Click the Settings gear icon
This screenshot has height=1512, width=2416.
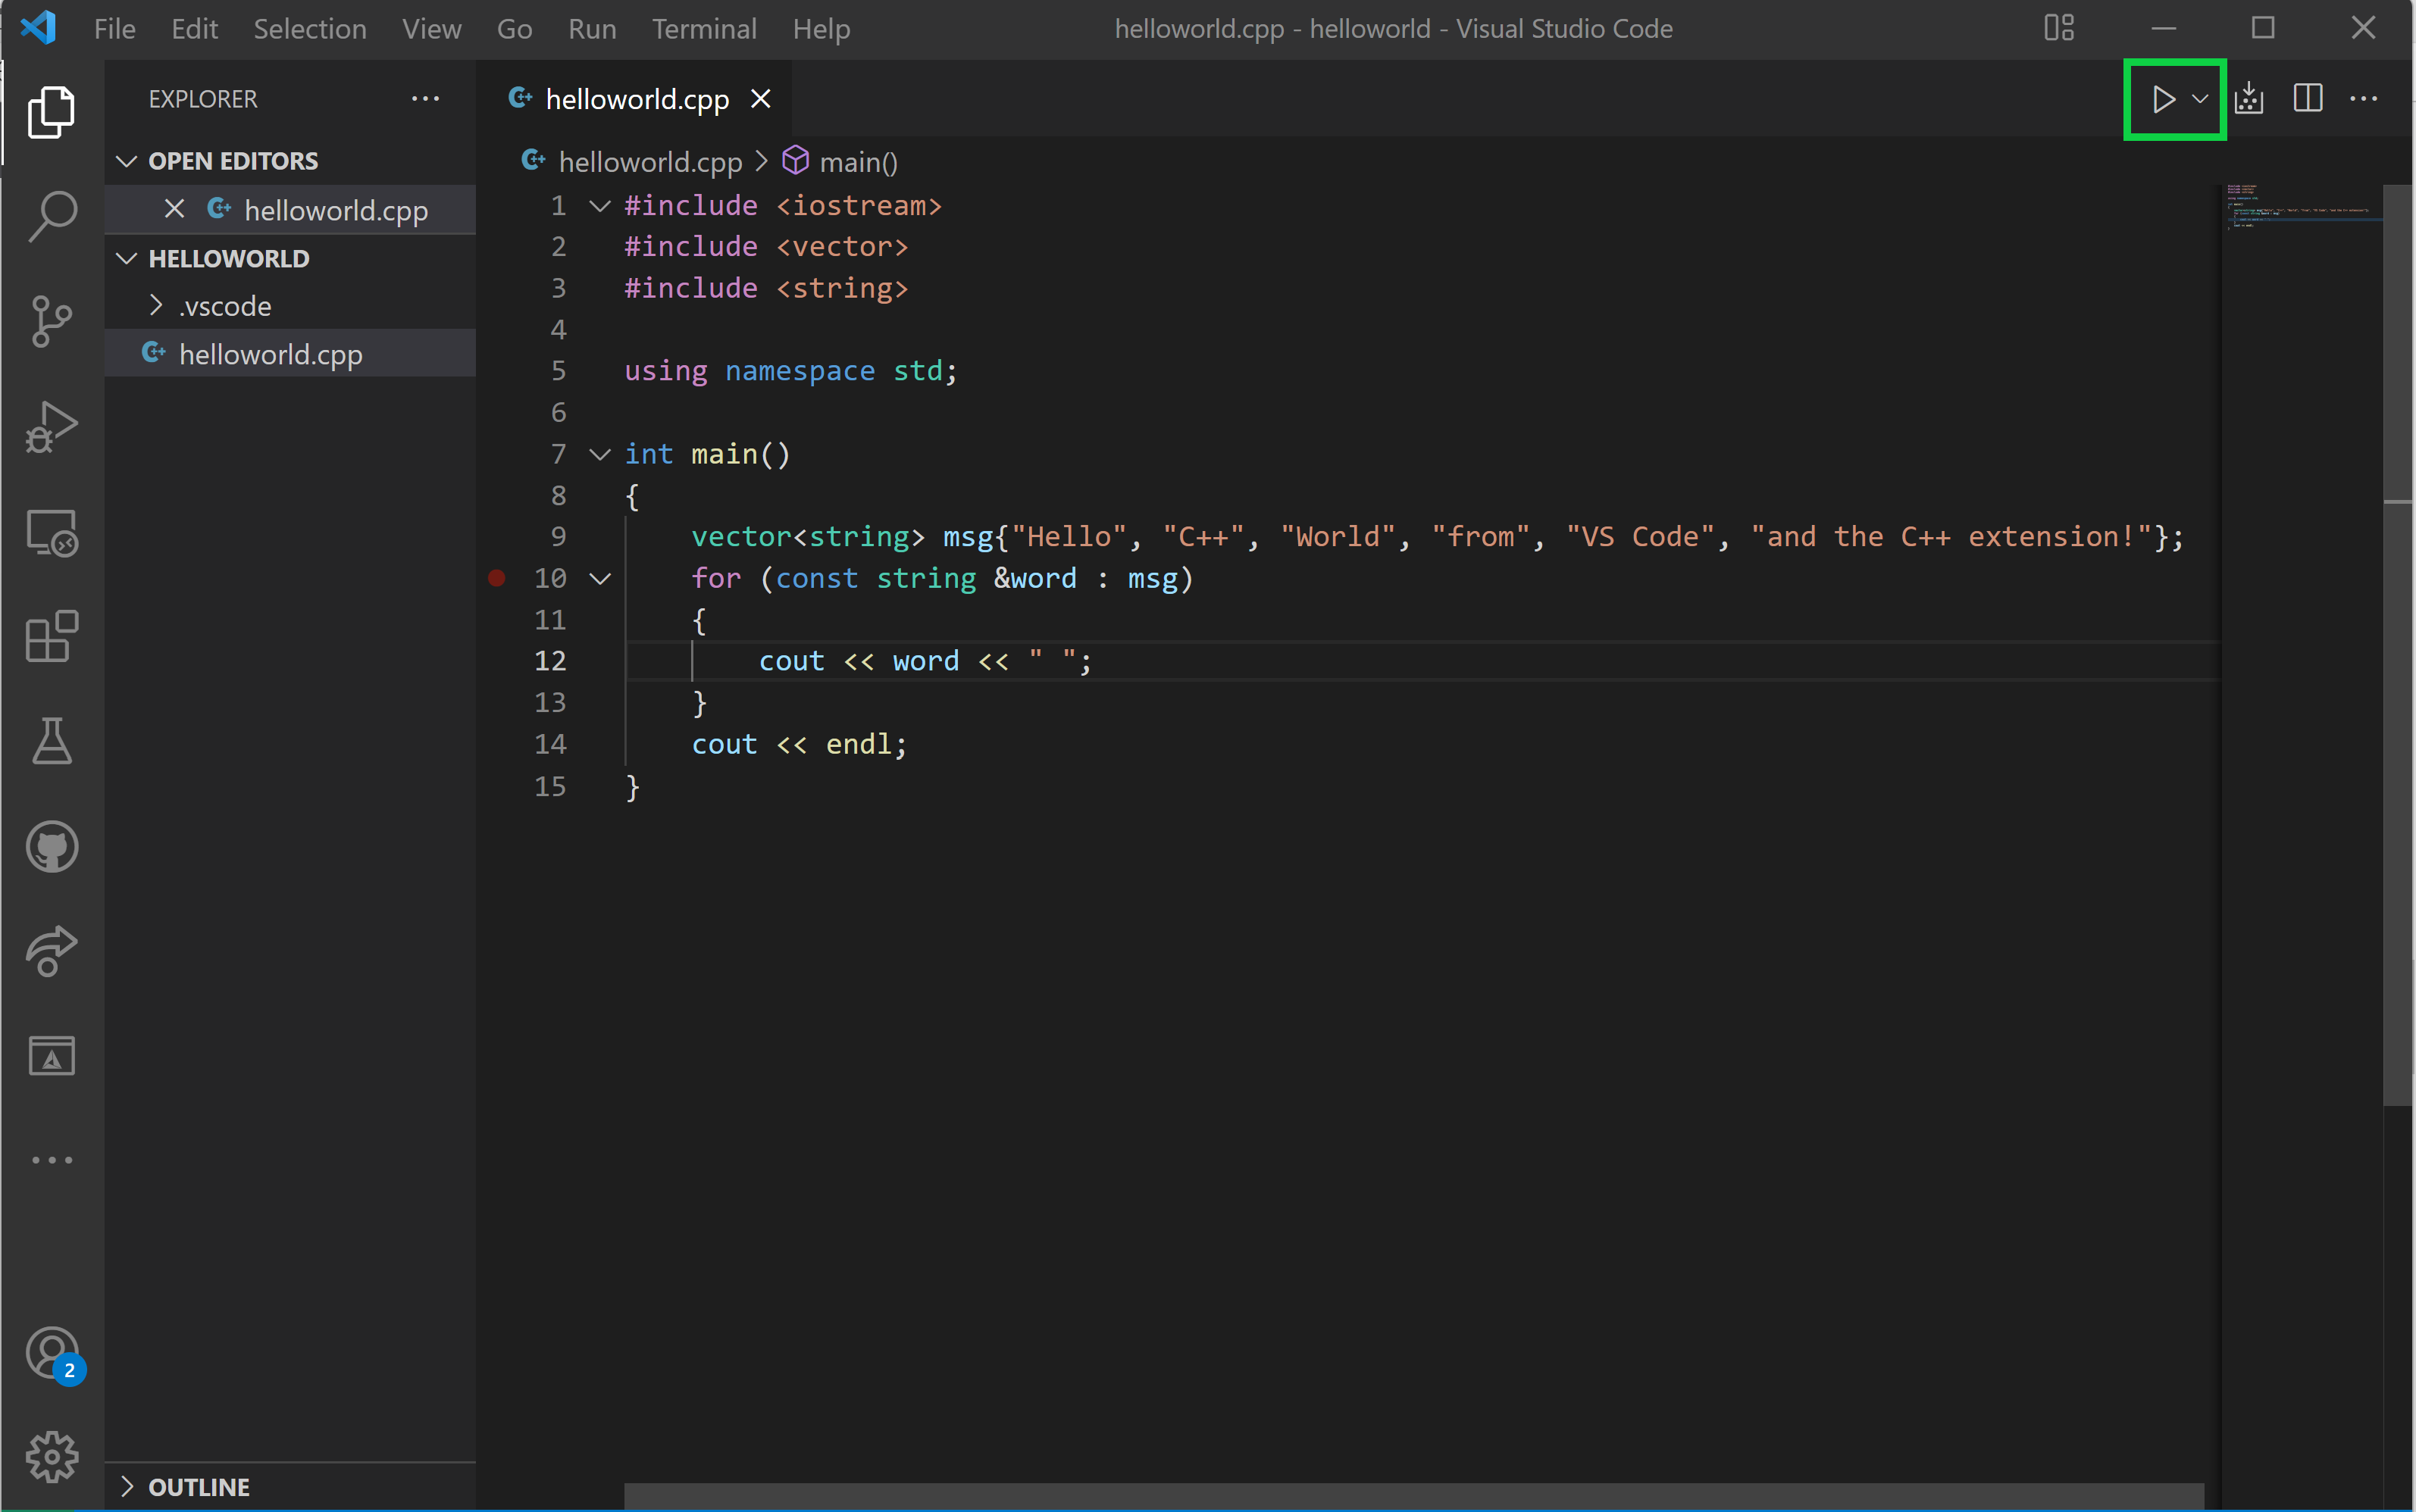pos(49,1453)
